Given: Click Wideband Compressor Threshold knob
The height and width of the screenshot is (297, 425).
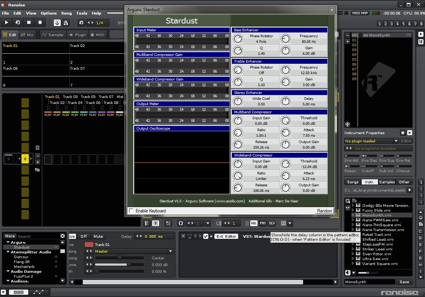Looking at the screenshot, I should (x=286, y=164).
